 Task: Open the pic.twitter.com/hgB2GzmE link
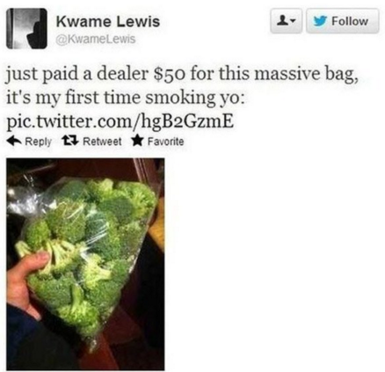pyautogui.click(x=120, y=121)
